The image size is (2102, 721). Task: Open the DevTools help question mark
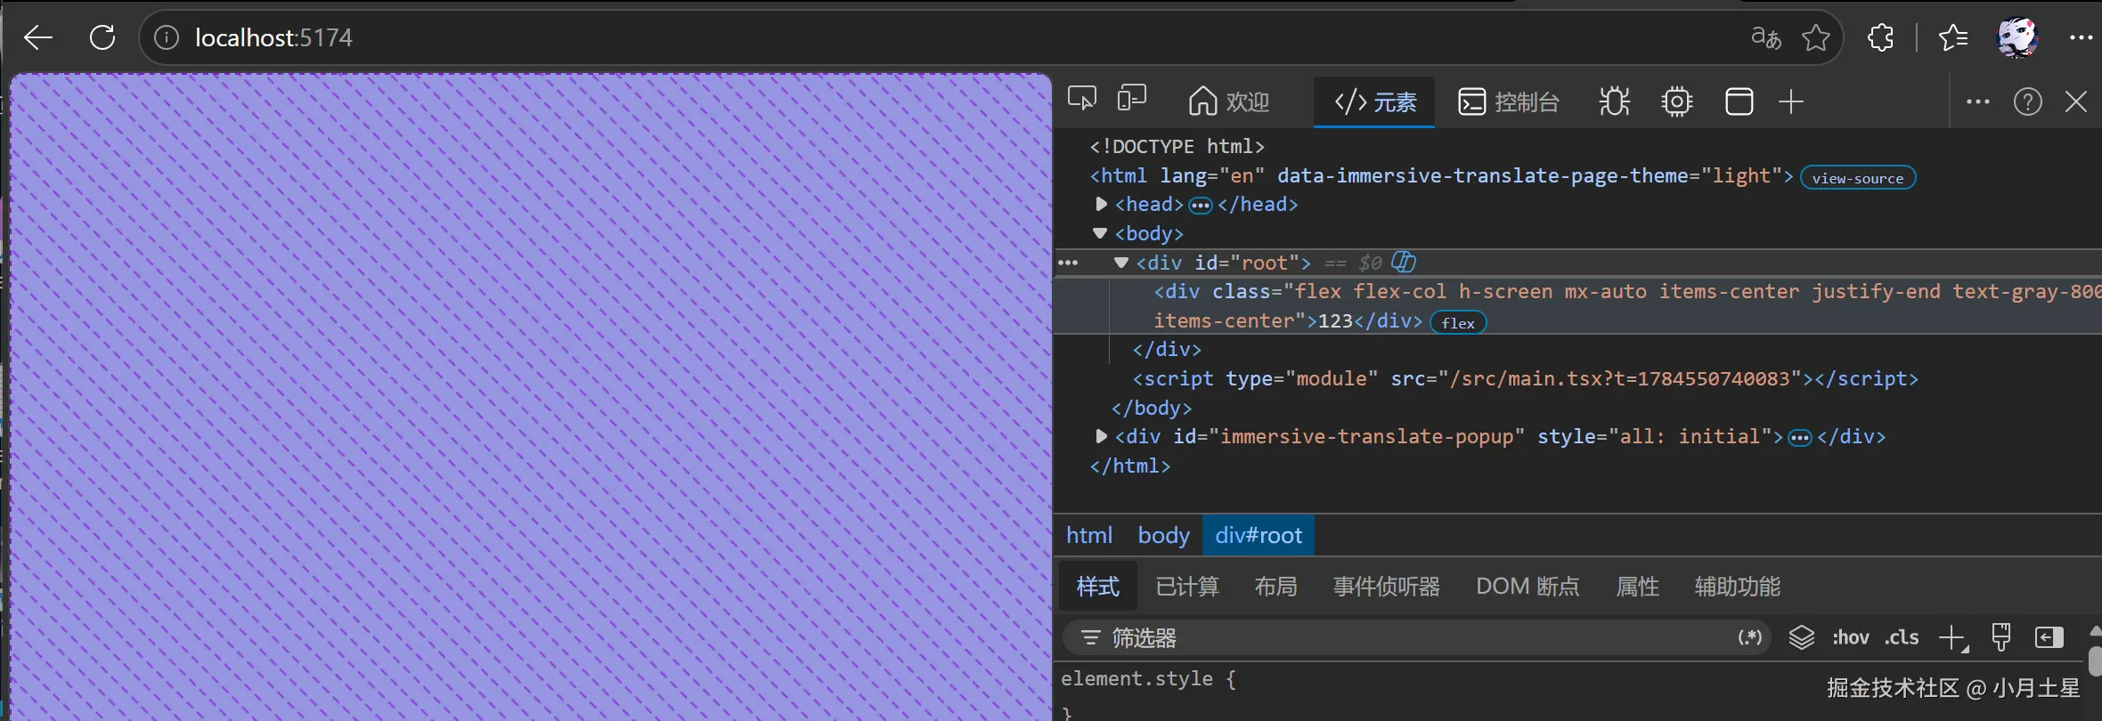(2028, 101)
